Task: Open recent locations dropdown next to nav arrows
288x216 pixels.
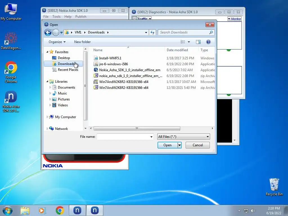Action: [x=61, y=33]
